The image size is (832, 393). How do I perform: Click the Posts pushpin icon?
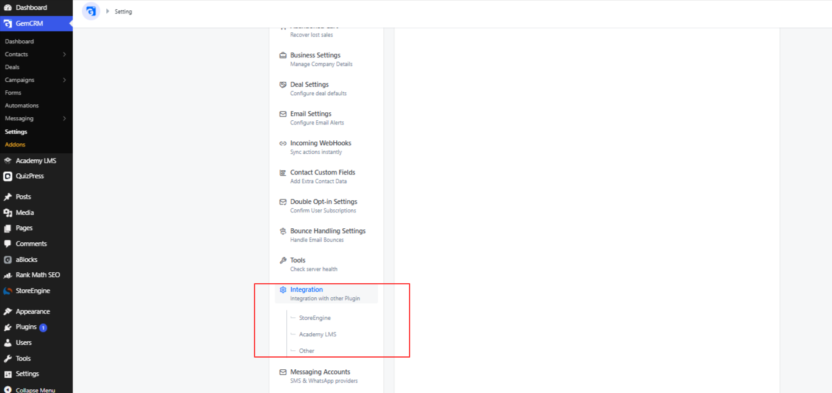pyautogui.click(x=8, y=197)
